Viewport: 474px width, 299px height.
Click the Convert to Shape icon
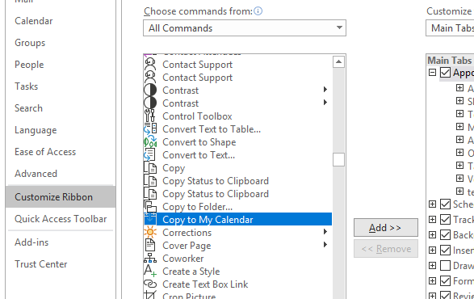click(150, 142)
